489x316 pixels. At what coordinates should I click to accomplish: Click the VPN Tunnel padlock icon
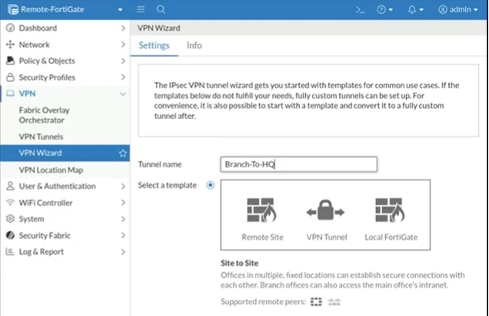325,210
